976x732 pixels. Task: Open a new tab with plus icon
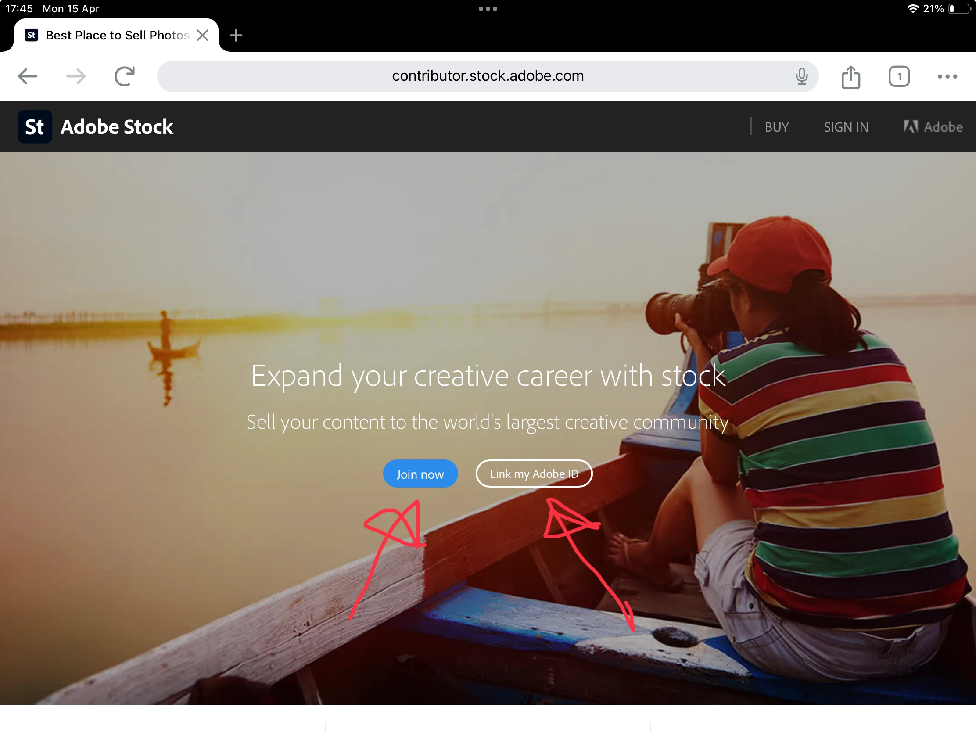(236, 35)
